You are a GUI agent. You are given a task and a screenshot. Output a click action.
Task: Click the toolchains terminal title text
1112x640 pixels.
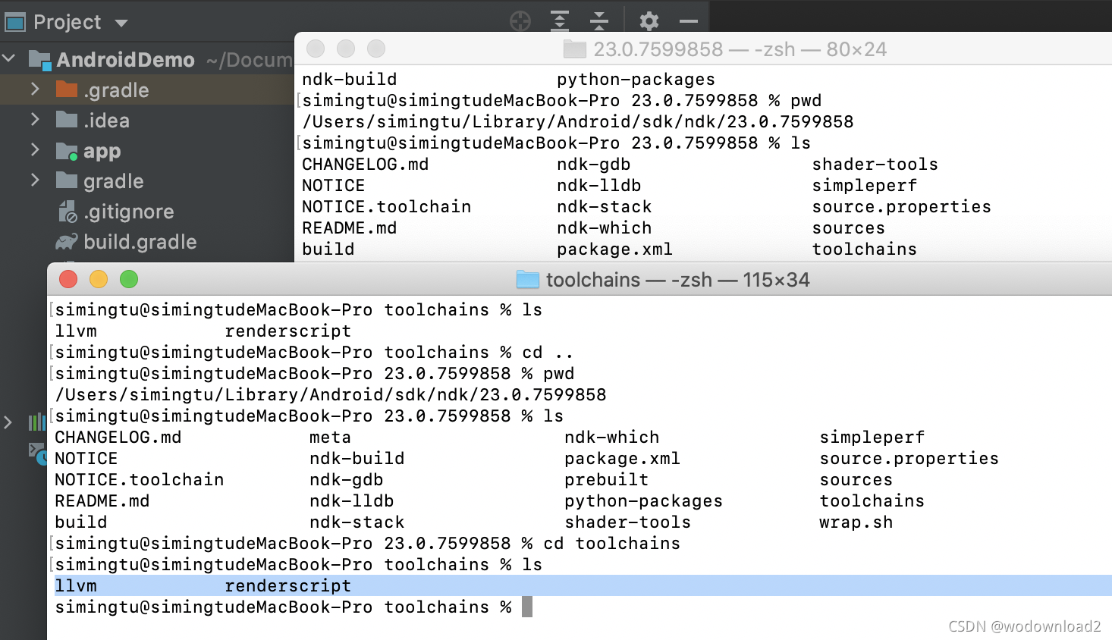click(x=678, y=280)
